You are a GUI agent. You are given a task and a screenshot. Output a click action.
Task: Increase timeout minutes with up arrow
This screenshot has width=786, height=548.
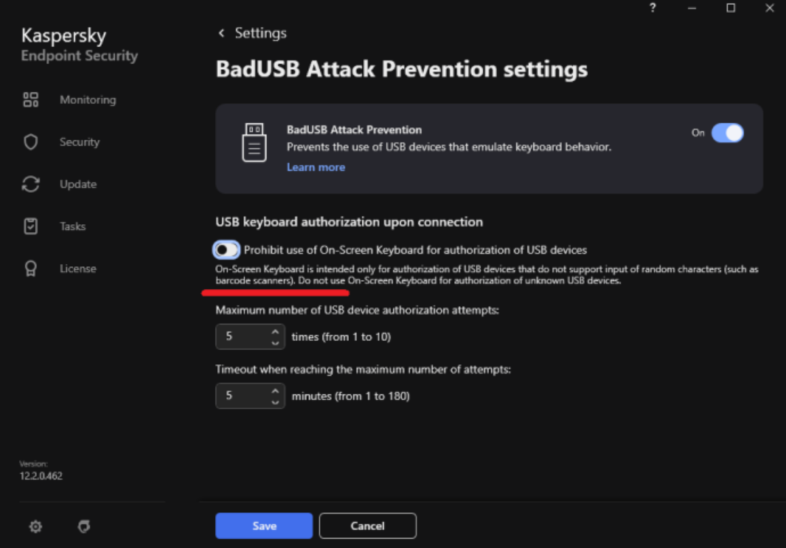click(x=275, y=391)
